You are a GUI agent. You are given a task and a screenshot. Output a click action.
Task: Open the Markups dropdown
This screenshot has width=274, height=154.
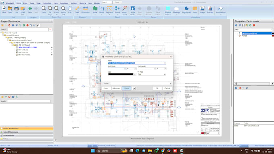coord(176,15)
